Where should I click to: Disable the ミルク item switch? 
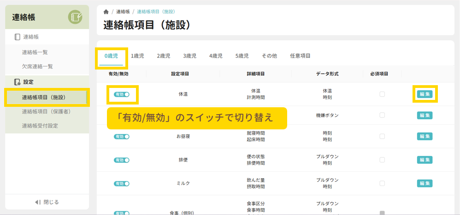point(122,183)
